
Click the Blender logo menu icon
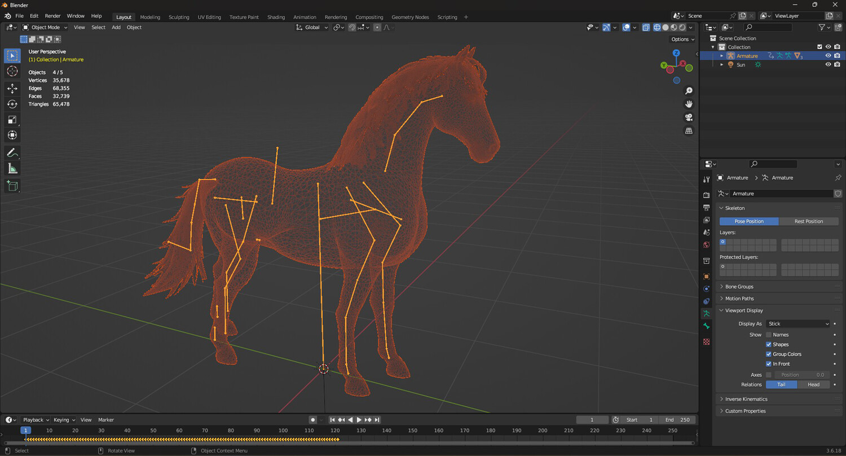[8, 16]
